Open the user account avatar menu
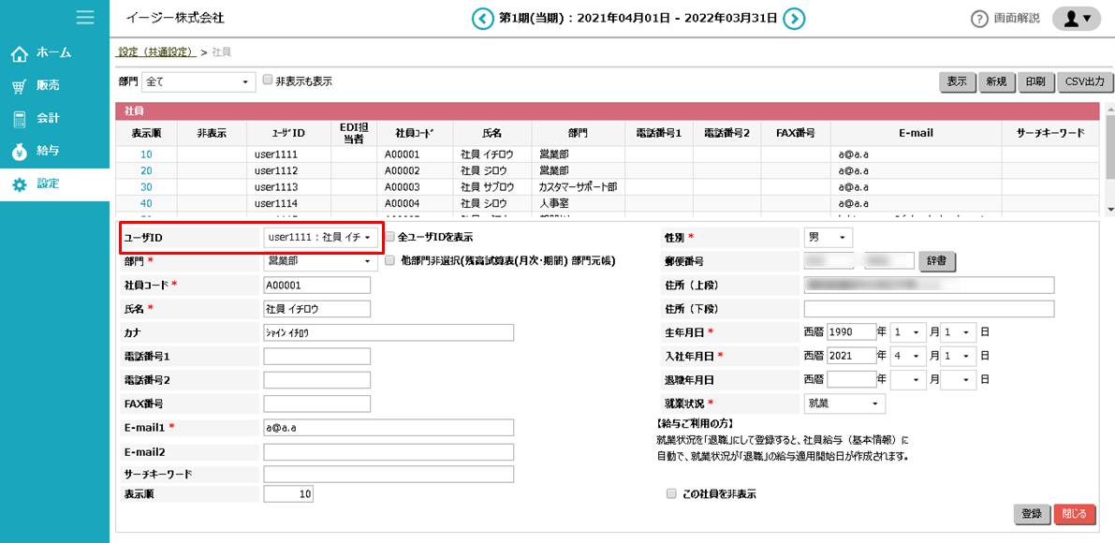Screen dimensions: 1115x543 [x=1076, y=19]
